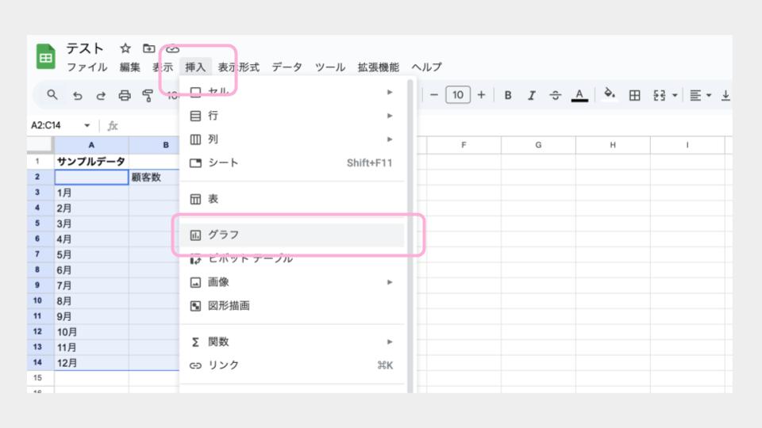Screen dimensions: 762x428
Task: Open the name box dropdown arrow
Action: coord(87,126)
